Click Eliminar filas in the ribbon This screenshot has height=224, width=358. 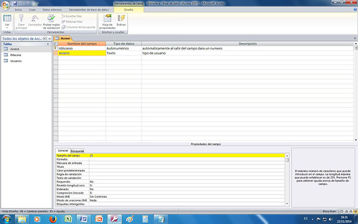coord(72,22)
